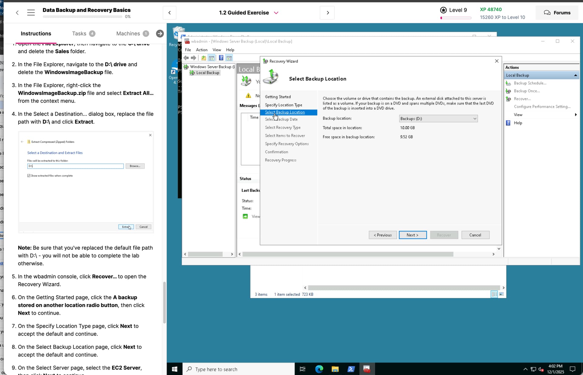The image size is (583, 375).
Task: Expand the 1.2 Guided Exercise dropdown
Action: [276, 13]
